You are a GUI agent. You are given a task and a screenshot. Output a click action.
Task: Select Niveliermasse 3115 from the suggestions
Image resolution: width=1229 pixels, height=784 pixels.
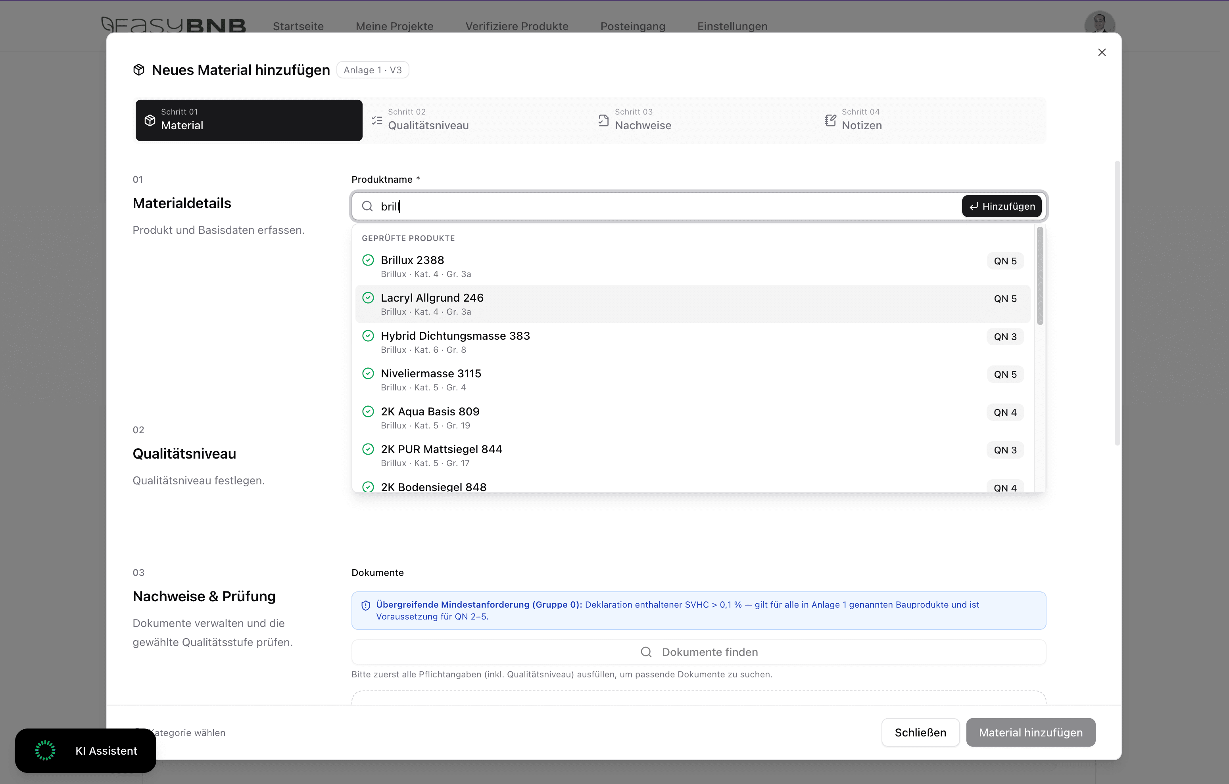pos(693,379)
